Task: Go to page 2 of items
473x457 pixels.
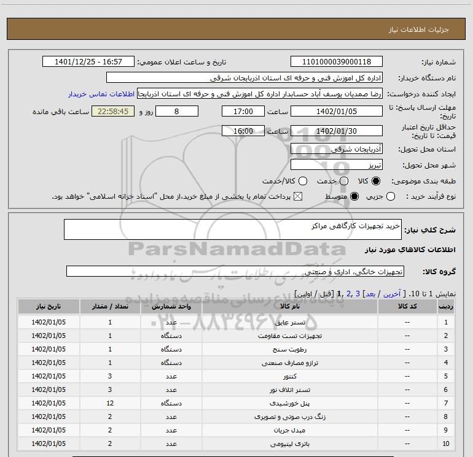Action: coord(348,294)
